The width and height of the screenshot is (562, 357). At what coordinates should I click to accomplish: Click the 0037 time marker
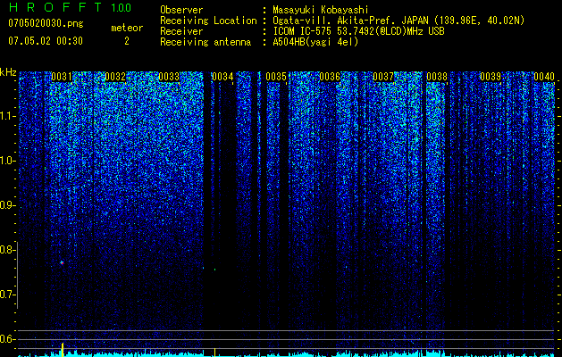coord(383,77)
